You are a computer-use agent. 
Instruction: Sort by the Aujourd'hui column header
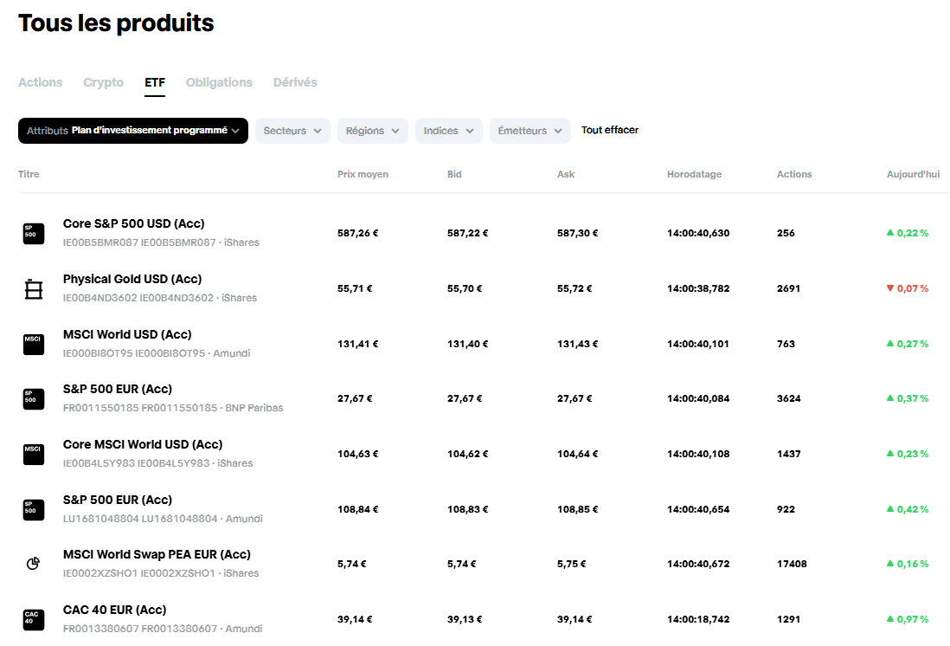tap(913, 174)
